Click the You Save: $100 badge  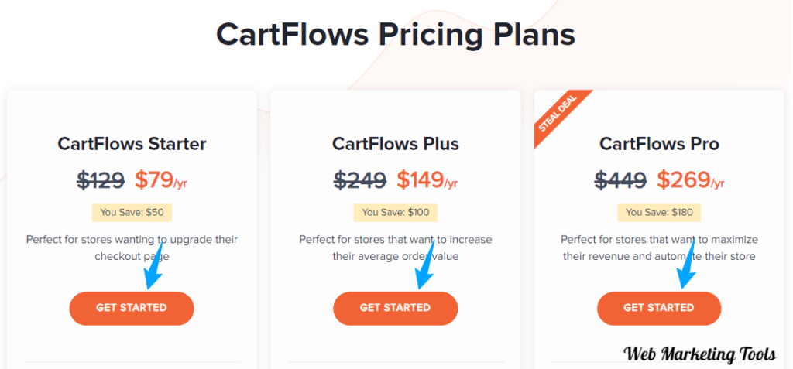pyautogui.click(x=396, y=212)
